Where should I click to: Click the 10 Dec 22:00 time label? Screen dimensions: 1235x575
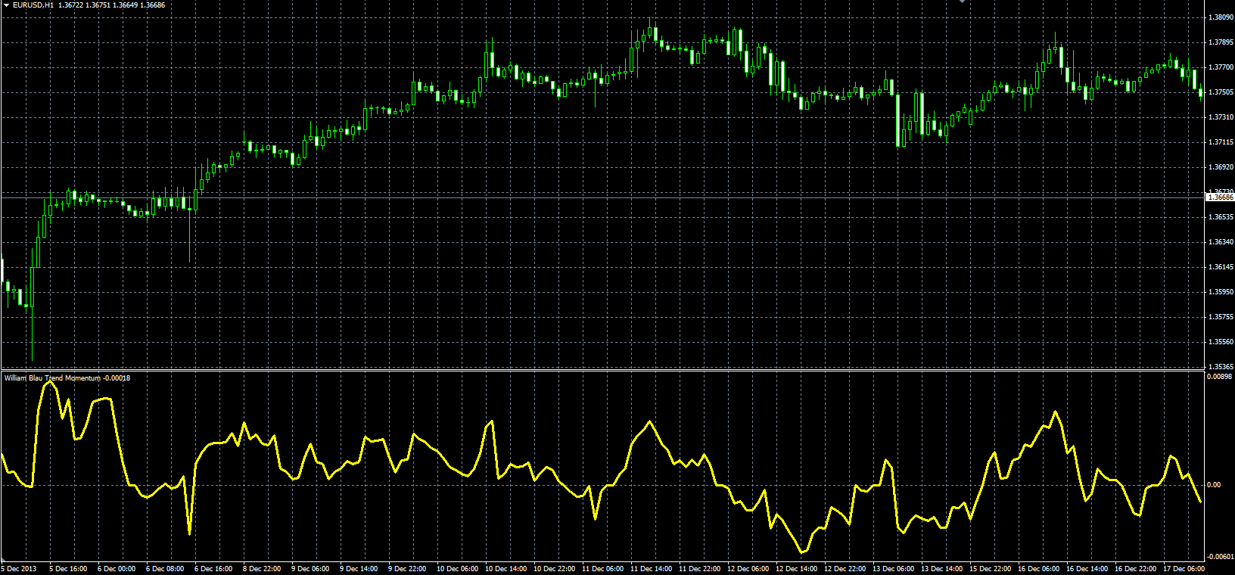[555, 569]
